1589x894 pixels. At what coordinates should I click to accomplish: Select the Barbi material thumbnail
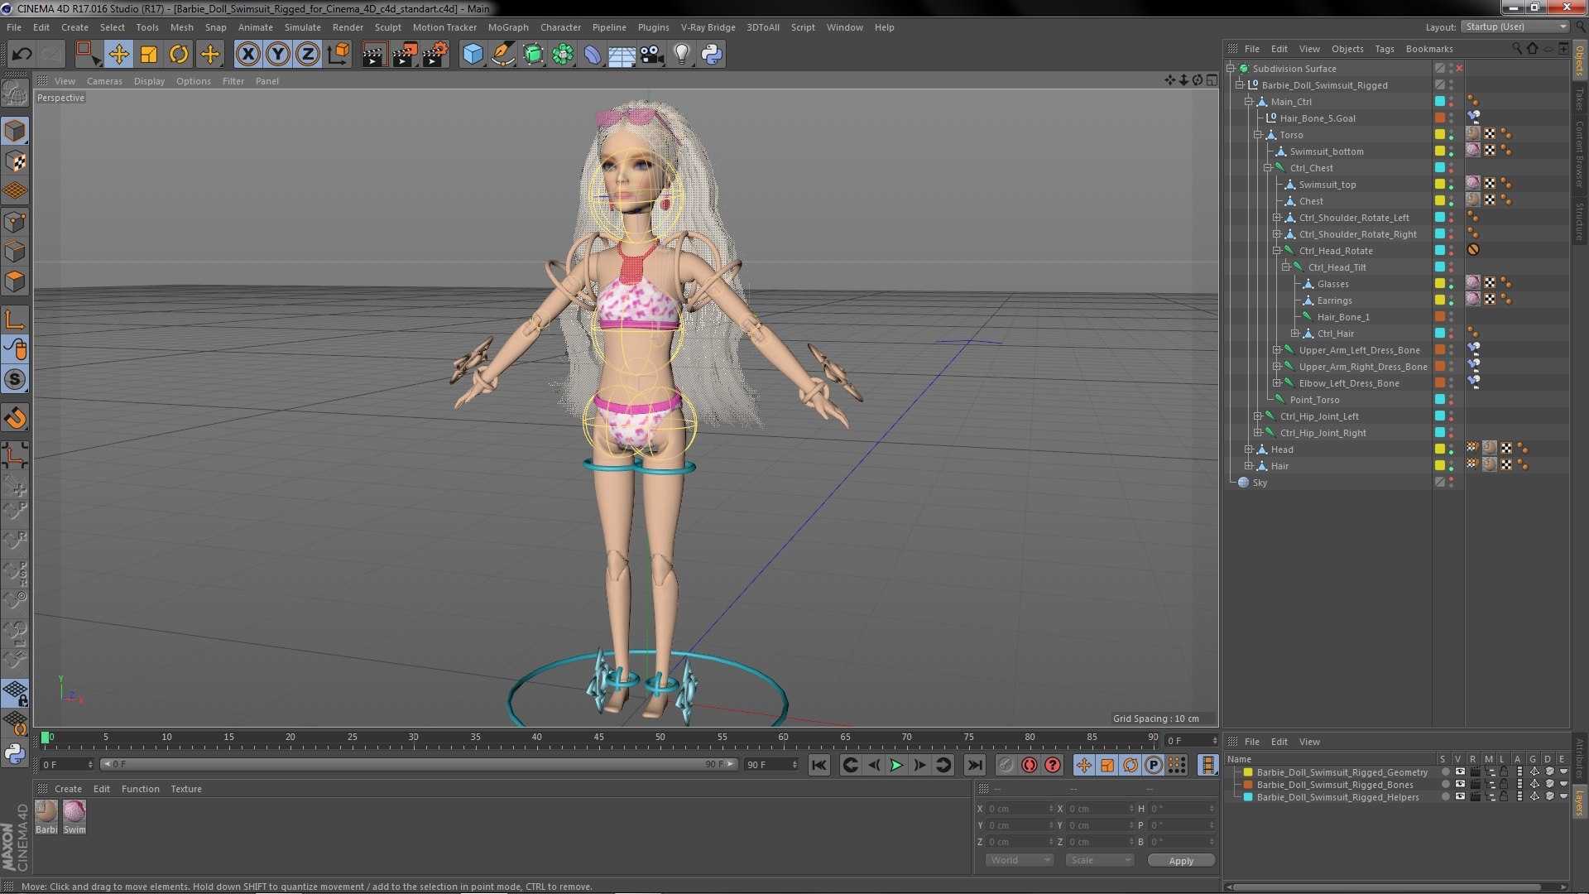pyautogui.click(x=46, y=816)
